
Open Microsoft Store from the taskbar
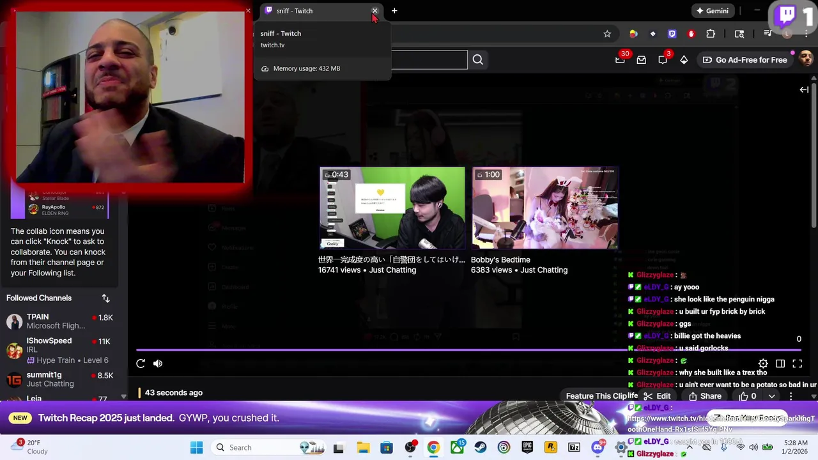point(387,447)
